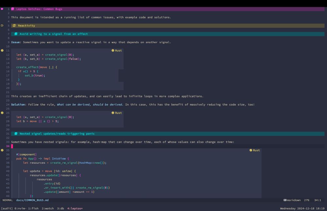Click the 'let b = move || a () > 5;' line

click(38, 121)
